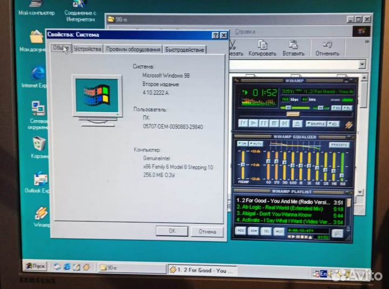The image size is (389, 289).
Task: Switch to the Устройства tab
Action: pos(88,49)
